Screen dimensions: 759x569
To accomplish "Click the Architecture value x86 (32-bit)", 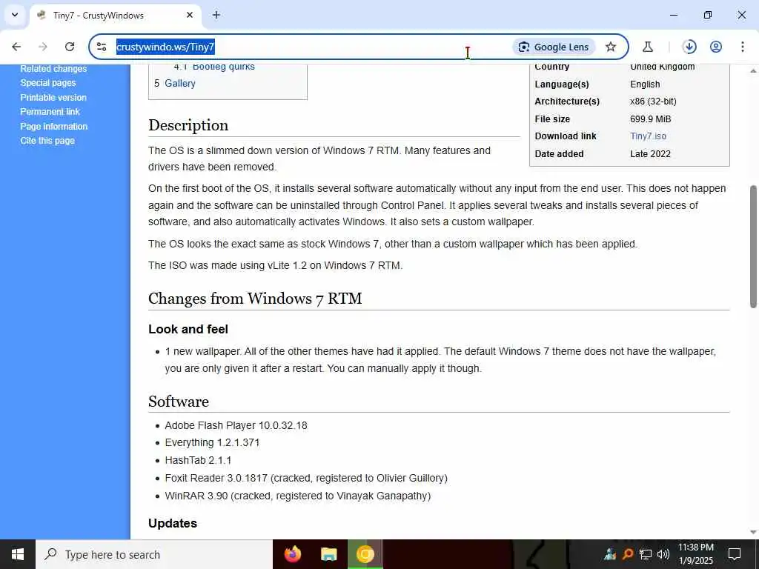I will pyautogui.click(x=654, y=101).
